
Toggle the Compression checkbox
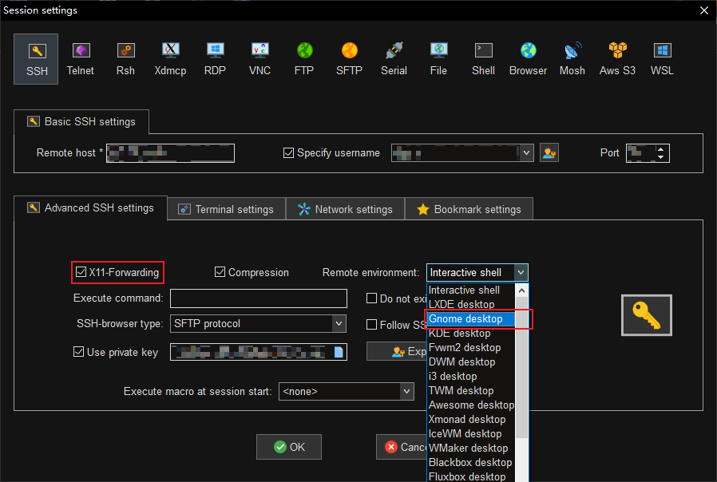tap(220, 273)
